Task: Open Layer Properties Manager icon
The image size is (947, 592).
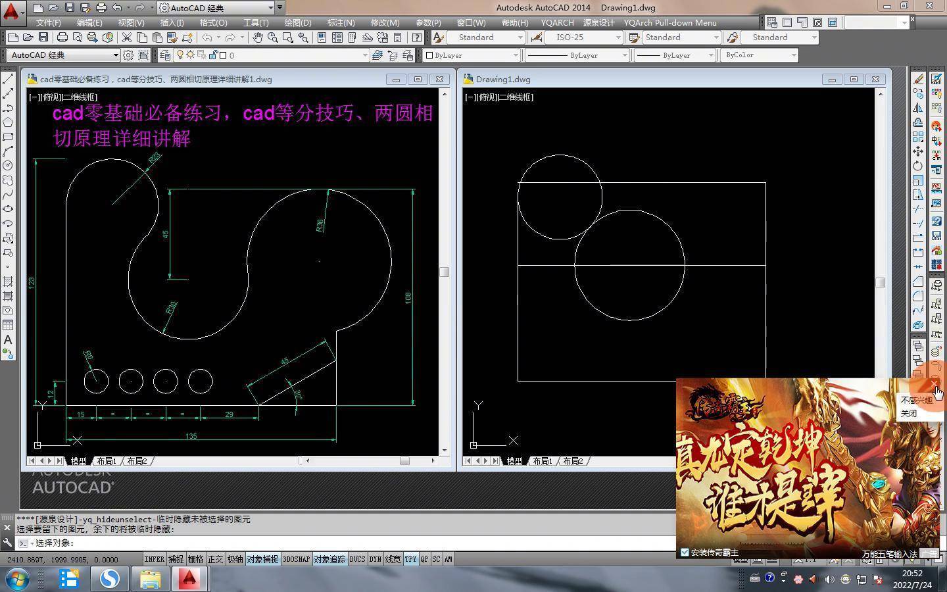Action: pos(165,55)
